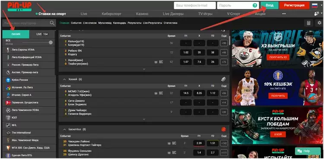Click the Испания Ла Лига icon
The height and width of the screenshot is (159, 324).
(x=8, y=87)
